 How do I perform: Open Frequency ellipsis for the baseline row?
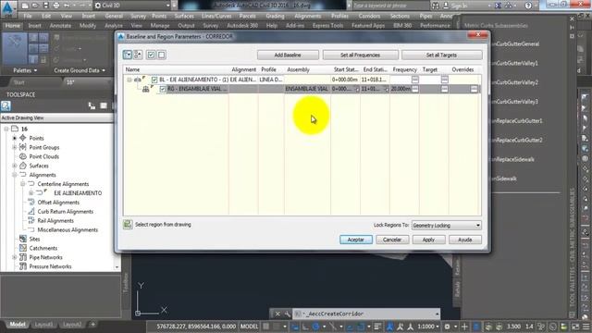415,80
